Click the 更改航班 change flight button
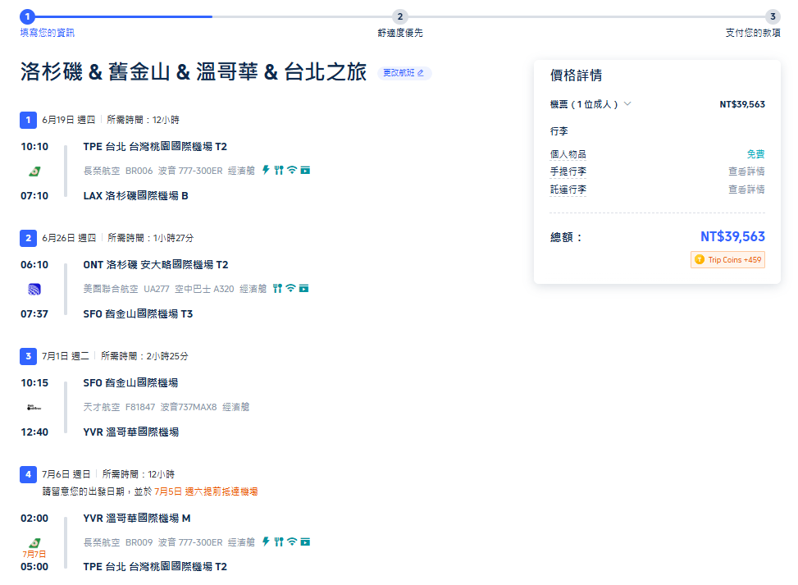Image resolution: width=798 pixels, height=585 pixels. (404, 73)
